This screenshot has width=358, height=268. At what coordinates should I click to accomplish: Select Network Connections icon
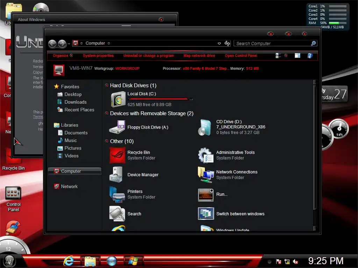pos(206,174)
